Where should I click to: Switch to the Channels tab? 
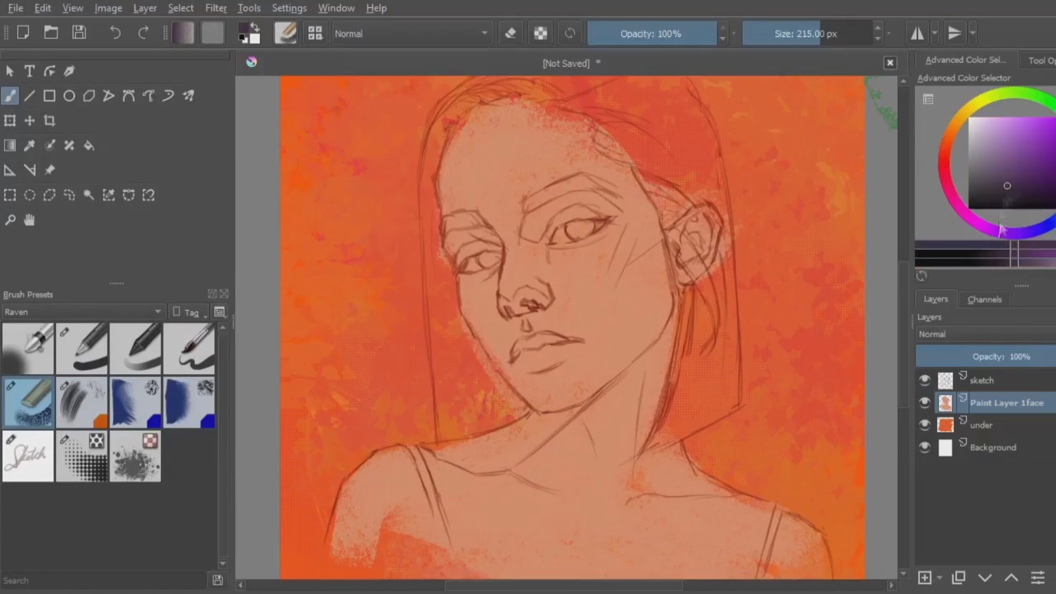click(x=984, y=299)
